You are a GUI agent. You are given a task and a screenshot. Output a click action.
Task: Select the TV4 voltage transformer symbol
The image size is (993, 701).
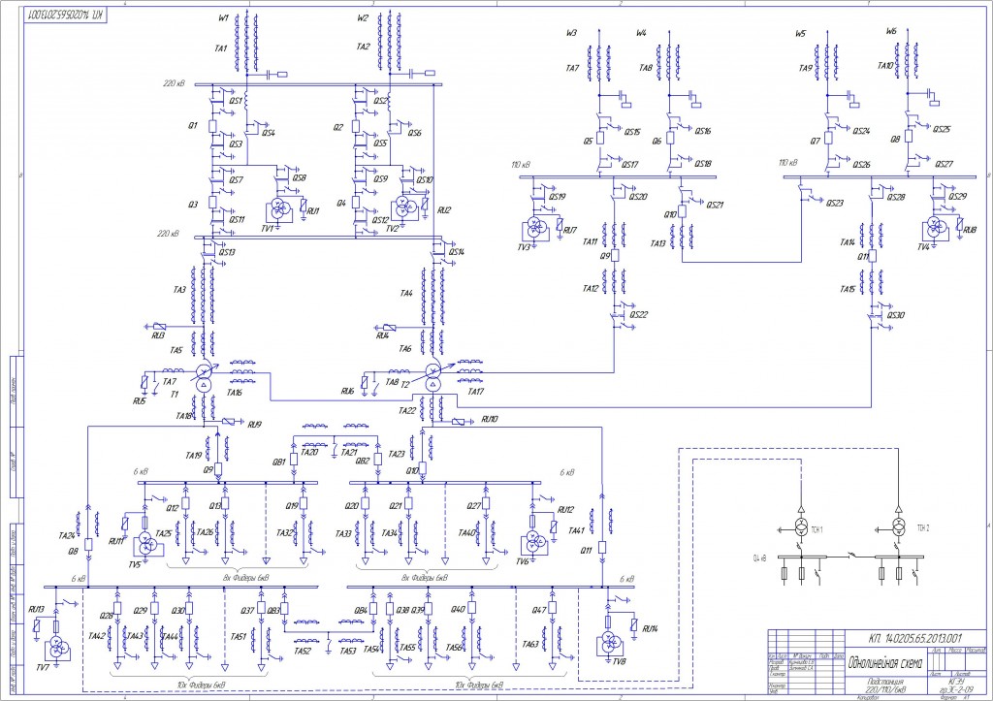936,227
